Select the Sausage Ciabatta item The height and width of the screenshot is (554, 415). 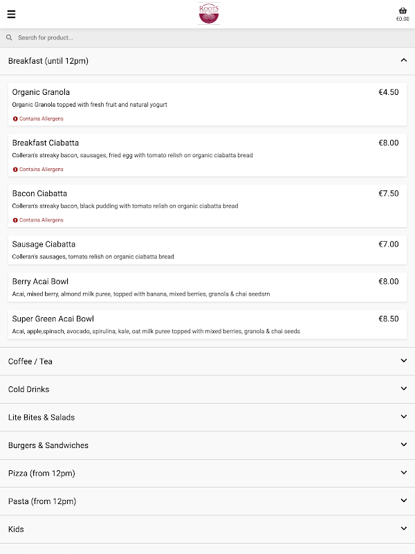click(x=207, y=250)
